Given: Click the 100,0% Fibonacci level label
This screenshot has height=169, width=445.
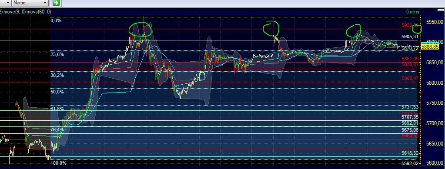Looking at the screenshot, I should coord(58,163).
